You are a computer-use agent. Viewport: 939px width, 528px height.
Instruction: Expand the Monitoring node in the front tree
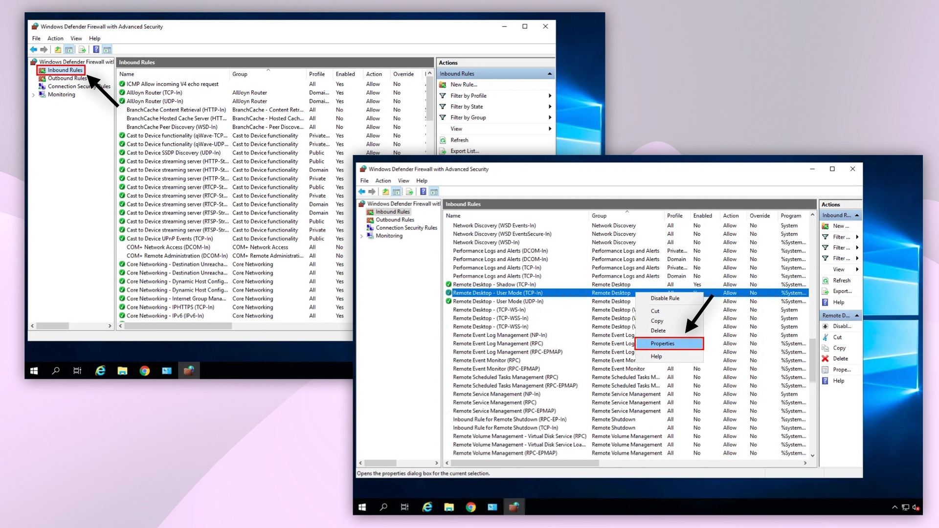pos(361,236)
